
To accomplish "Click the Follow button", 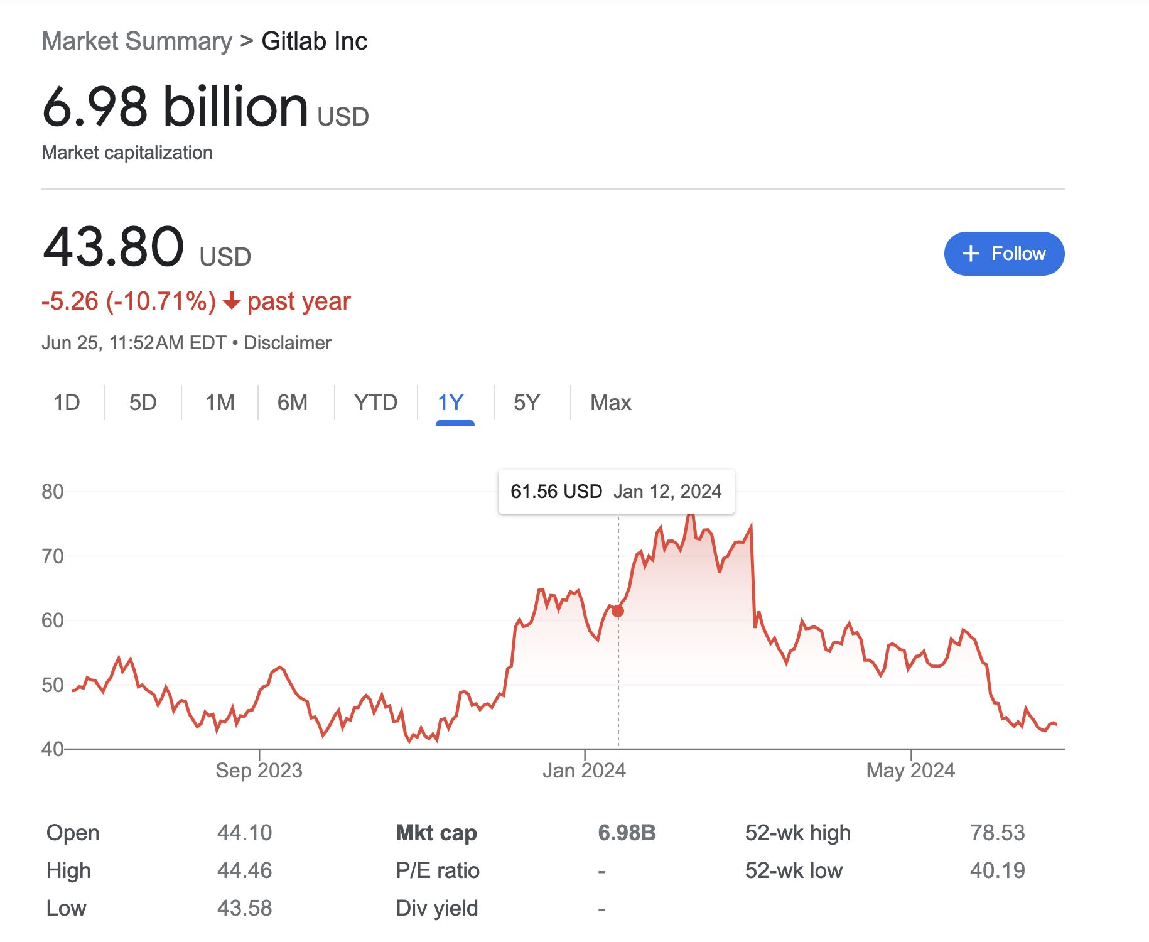I will point(1003,254).
